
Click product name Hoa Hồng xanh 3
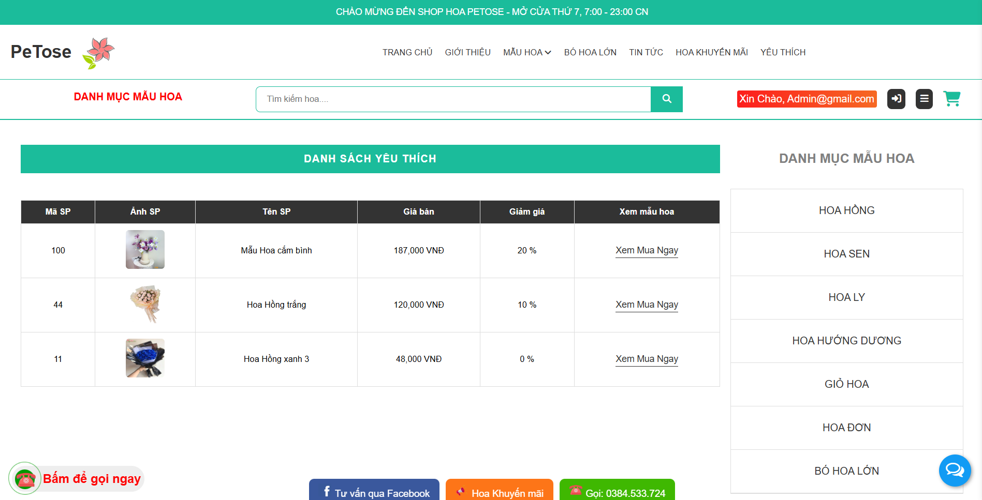276,359
